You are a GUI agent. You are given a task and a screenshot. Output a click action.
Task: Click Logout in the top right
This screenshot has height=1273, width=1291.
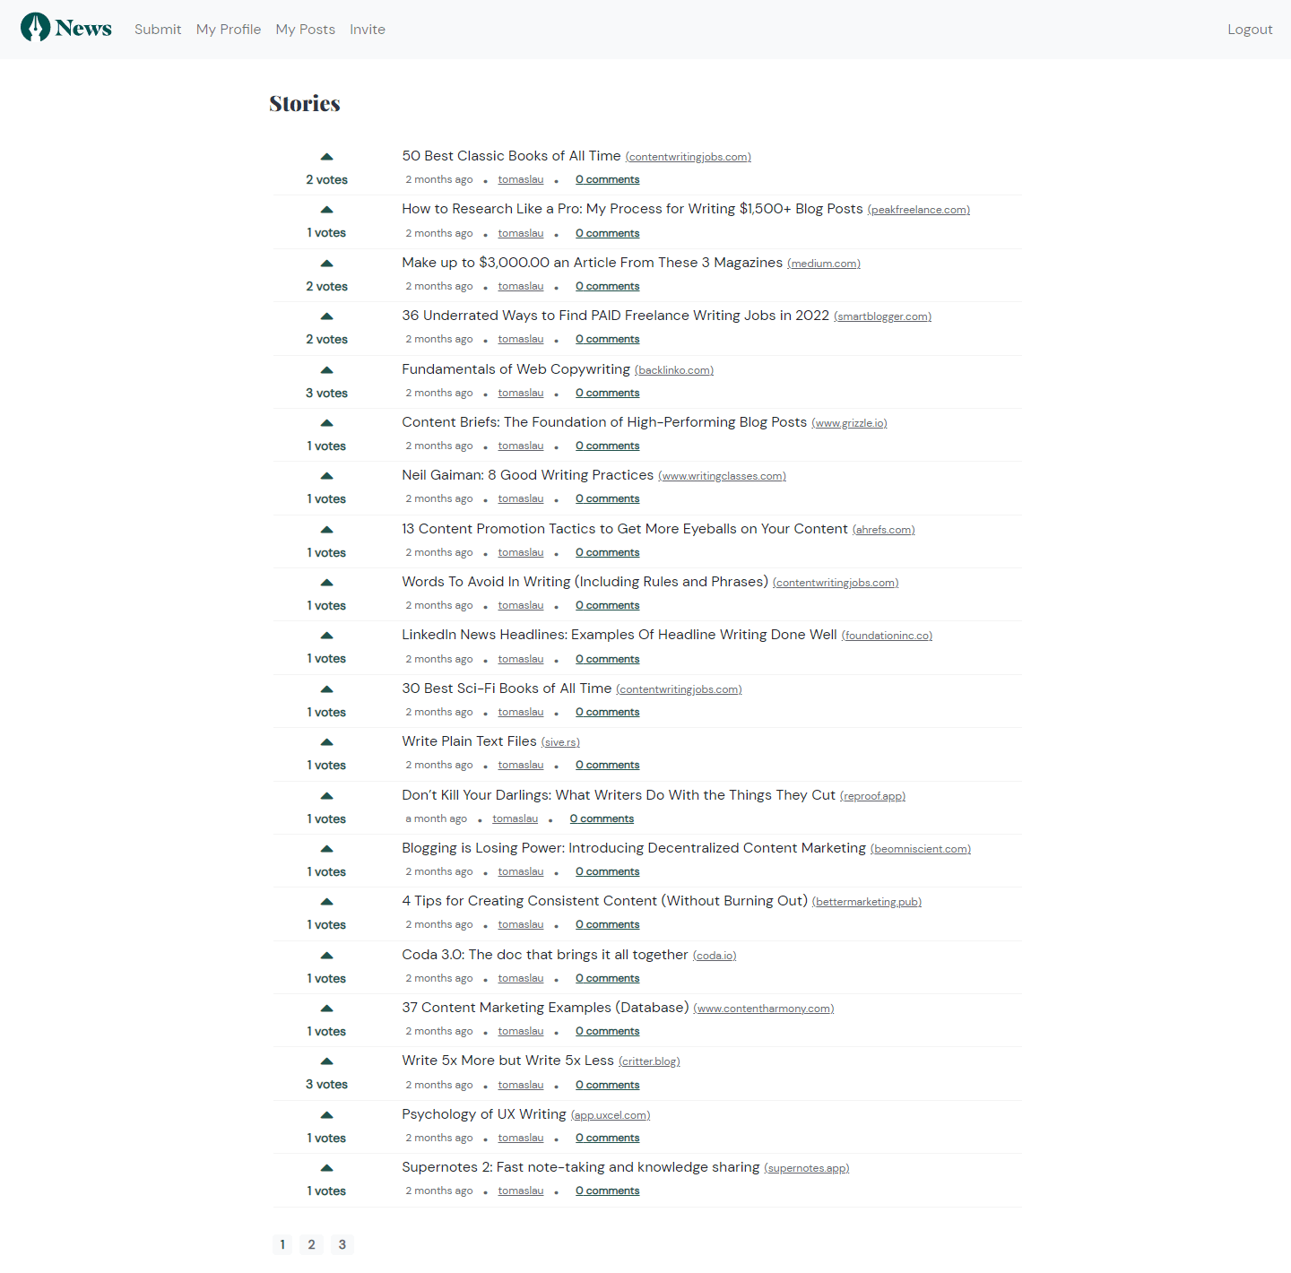1250,29
